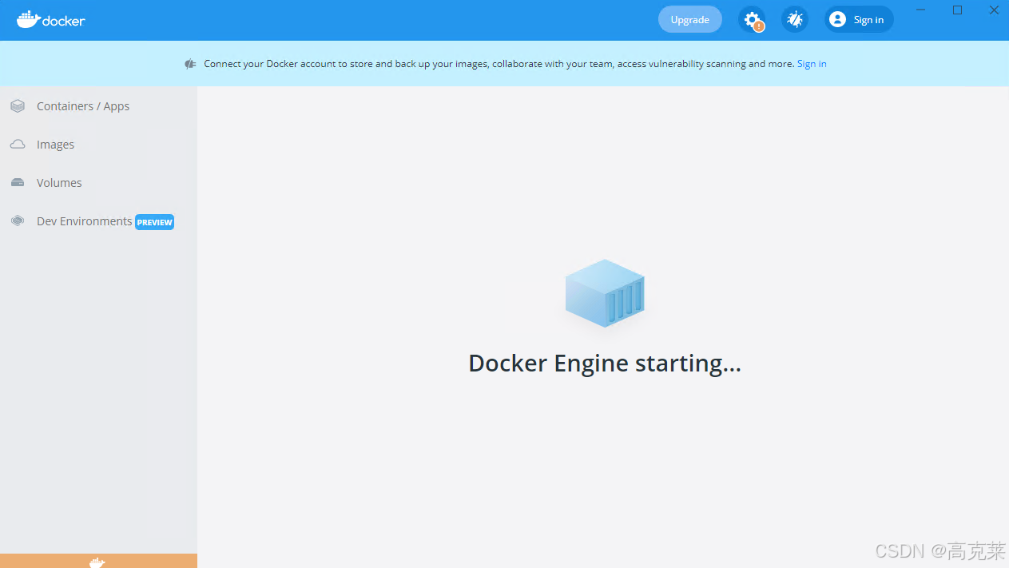The width and height of the screenshot is (1009, 568).
Task: Click the Sign in link in the banner
Action: [811, 63]
